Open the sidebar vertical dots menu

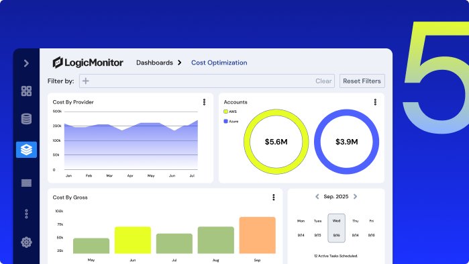(x=26, y=214)
